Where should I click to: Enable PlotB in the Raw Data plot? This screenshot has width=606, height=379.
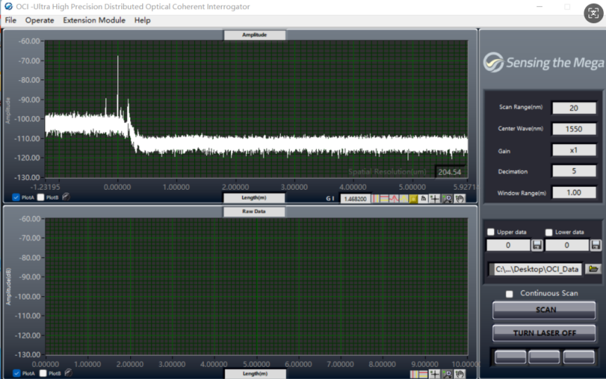(42, 373)
